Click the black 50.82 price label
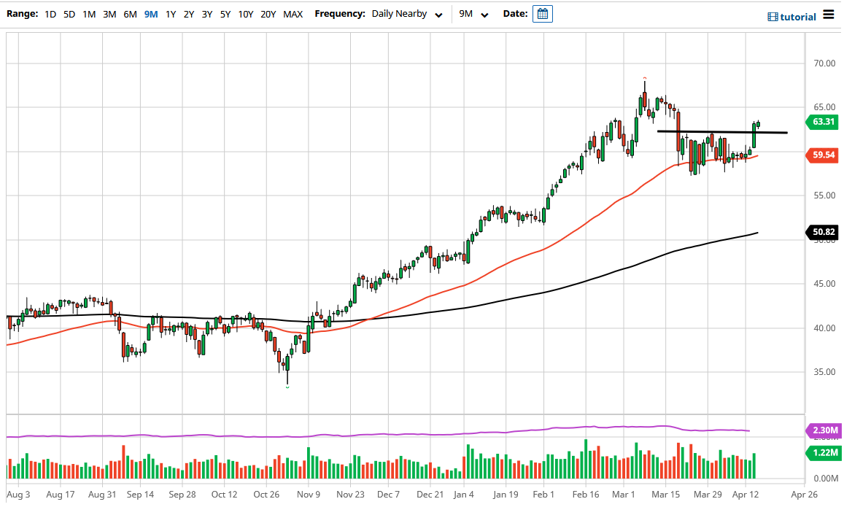The height and width of the screenshot is (507, 844). coord(822,231)
